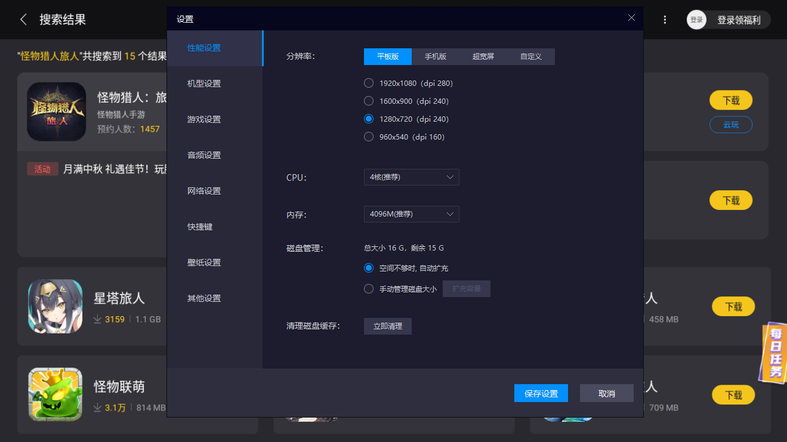Open the 怪物联萌 game icon
Viewport: 787px width, 442px height.
pos(55,394)
